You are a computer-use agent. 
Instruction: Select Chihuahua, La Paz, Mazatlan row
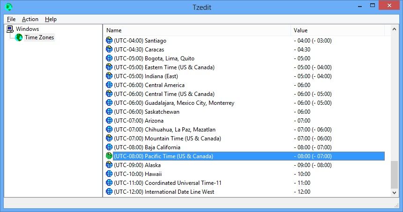245,129
